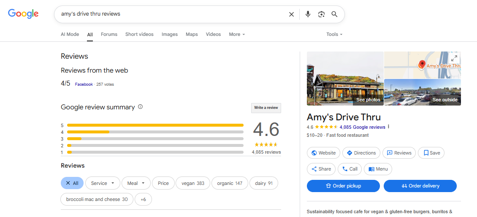Open See outside street view thumbnail
The width and height of the screenshot is (477, 217).
pos(423,92)
